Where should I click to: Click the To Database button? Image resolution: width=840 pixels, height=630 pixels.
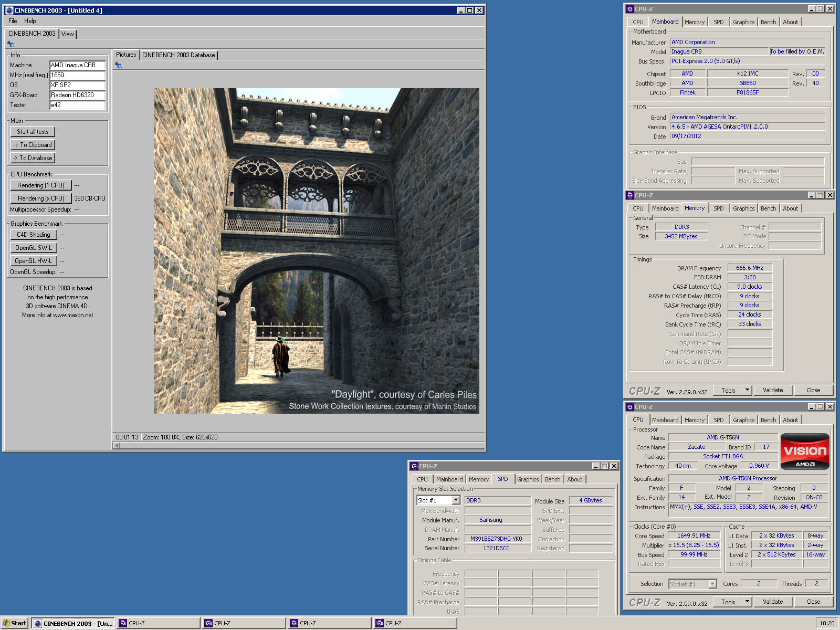pos(33,158)
